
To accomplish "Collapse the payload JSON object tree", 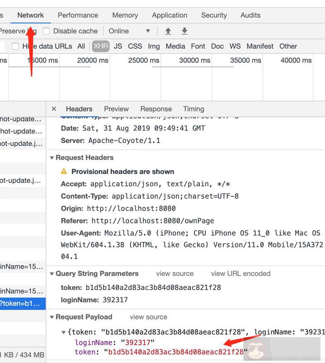I will (x=63, y=332).
